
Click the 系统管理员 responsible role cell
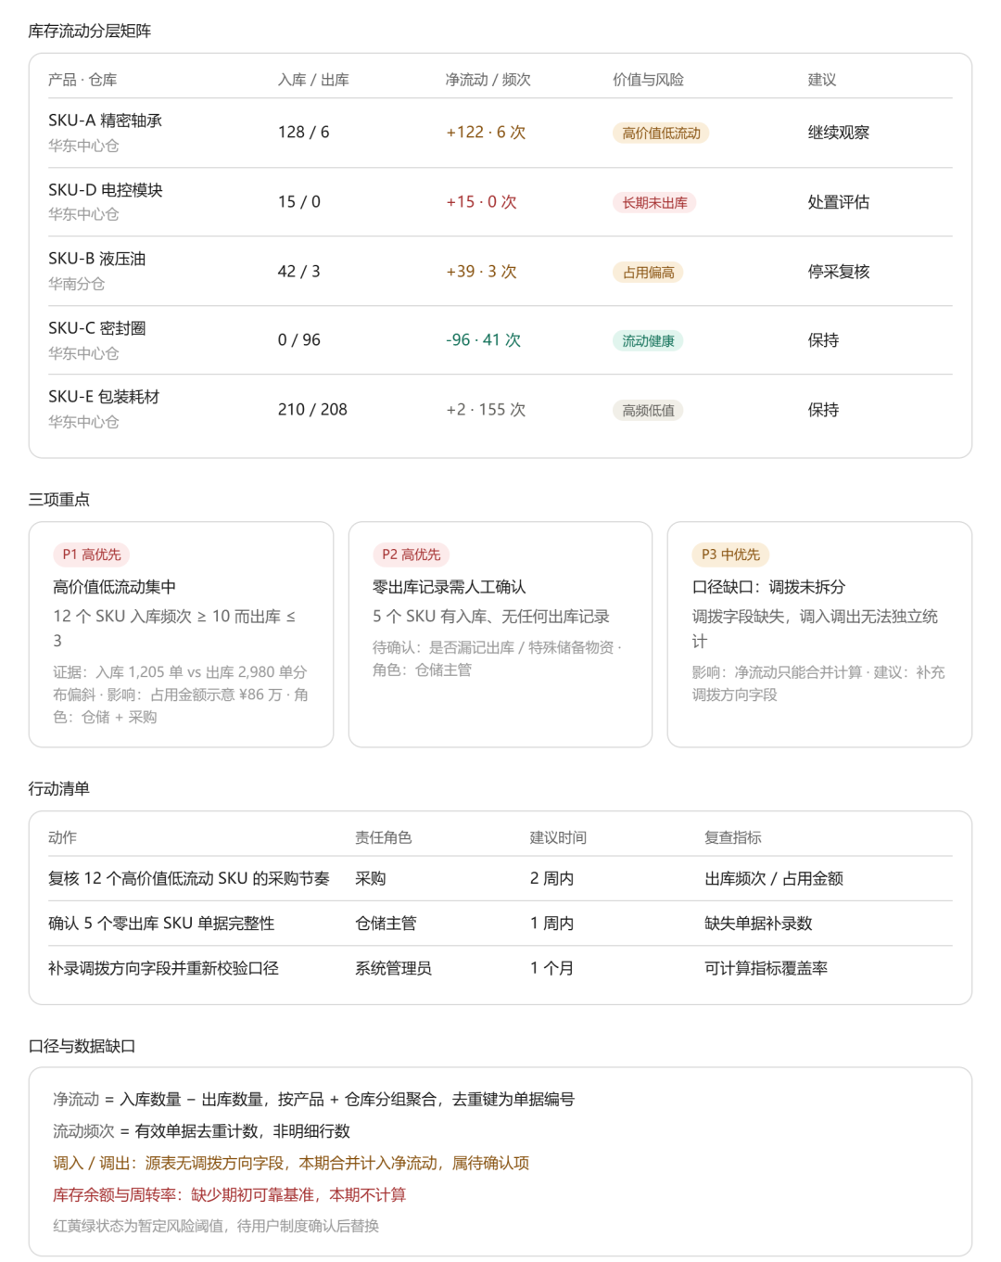[x=393, y=968]
